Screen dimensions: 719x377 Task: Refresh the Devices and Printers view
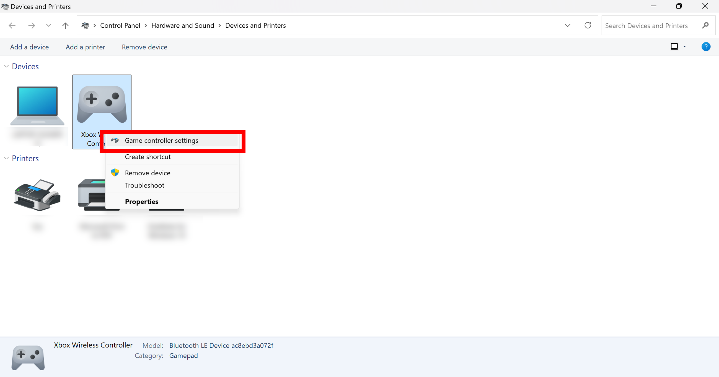pyautogui.click(x=588, y=25)
